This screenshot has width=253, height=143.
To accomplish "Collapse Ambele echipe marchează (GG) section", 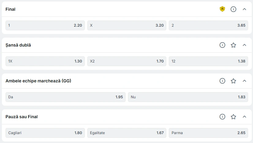I will pyautogui.click(x=244, y=81).
